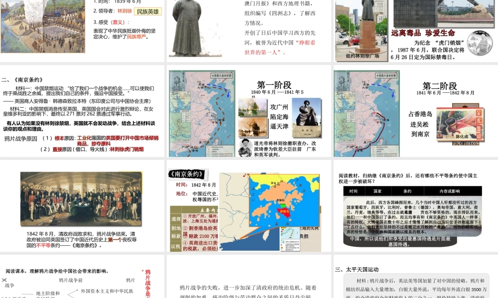This screenshot has width=498, height=298.
Task: Click the 阅读课本，理解鸦片战争 prompt heading
Action: pos(57,271)
